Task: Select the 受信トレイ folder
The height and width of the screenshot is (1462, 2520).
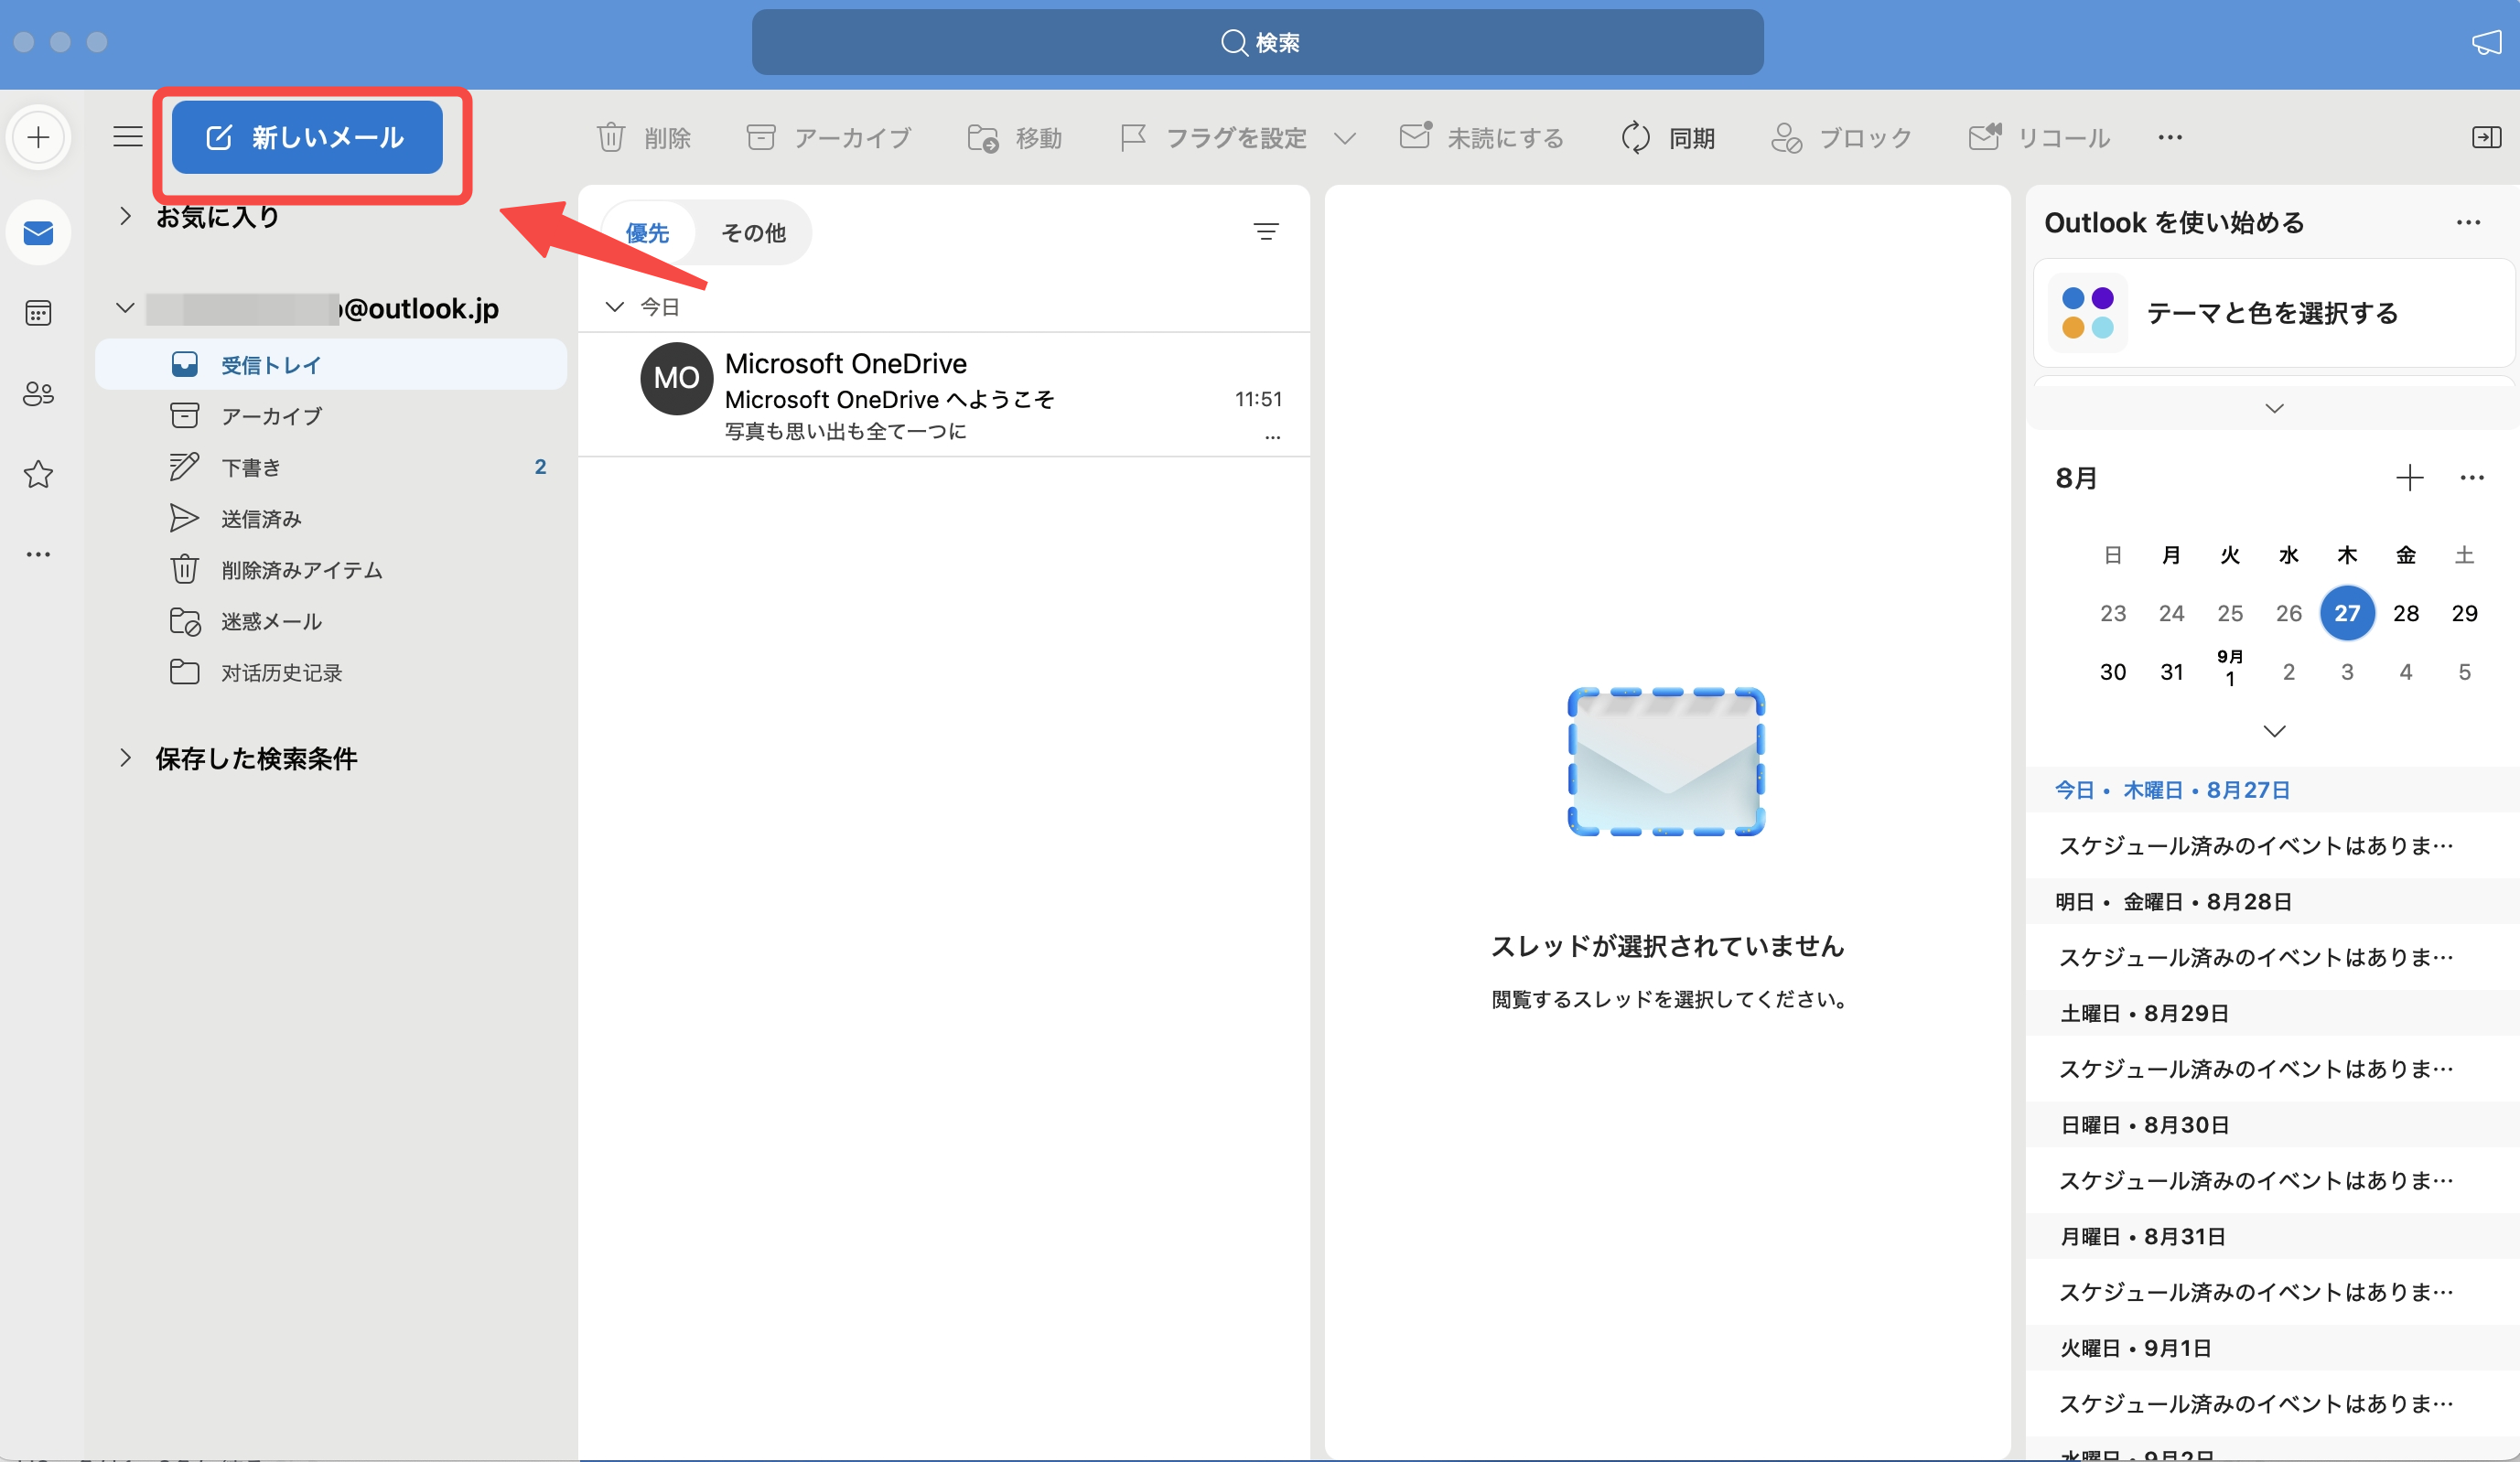Action: tap(331, 364)
